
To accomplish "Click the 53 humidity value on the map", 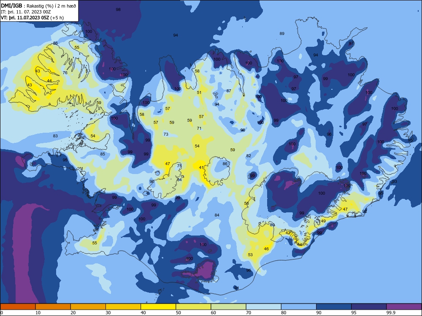I will tap(250, 254).
